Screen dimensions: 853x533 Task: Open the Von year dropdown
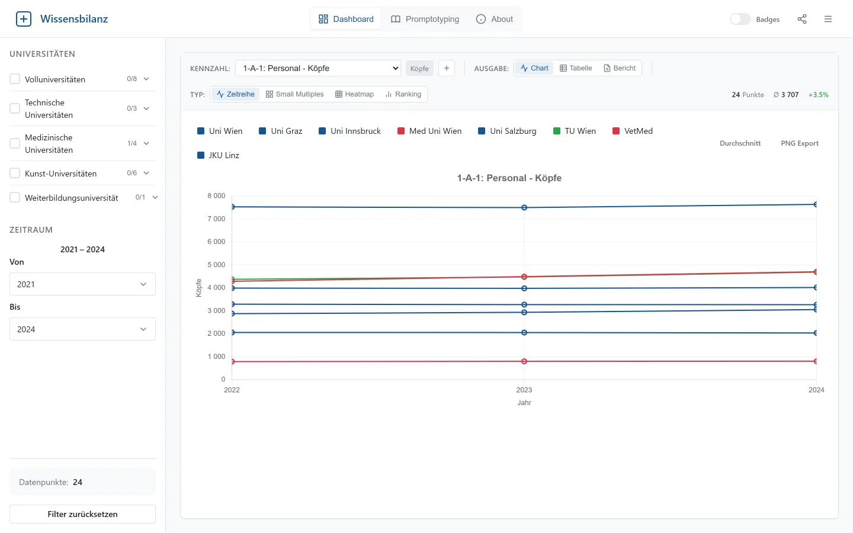pos(82,284)
